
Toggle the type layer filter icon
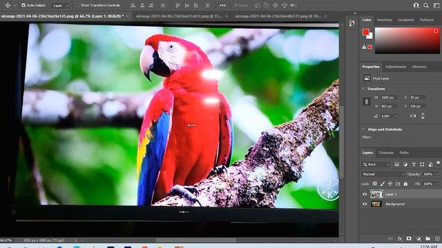[414, 164]
